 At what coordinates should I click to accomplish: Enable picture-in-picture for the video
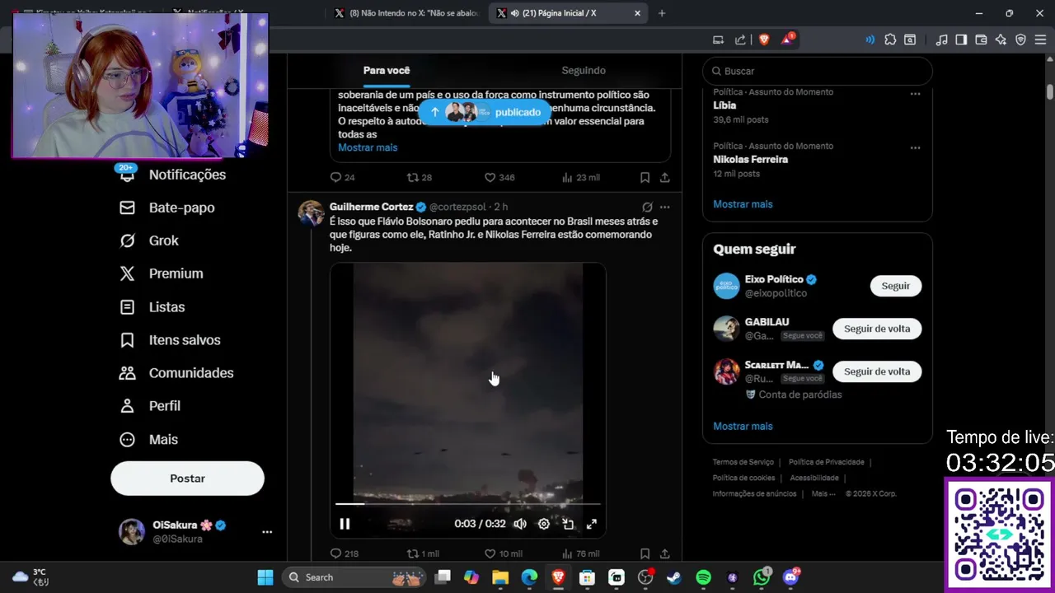[x=568, y=524]
